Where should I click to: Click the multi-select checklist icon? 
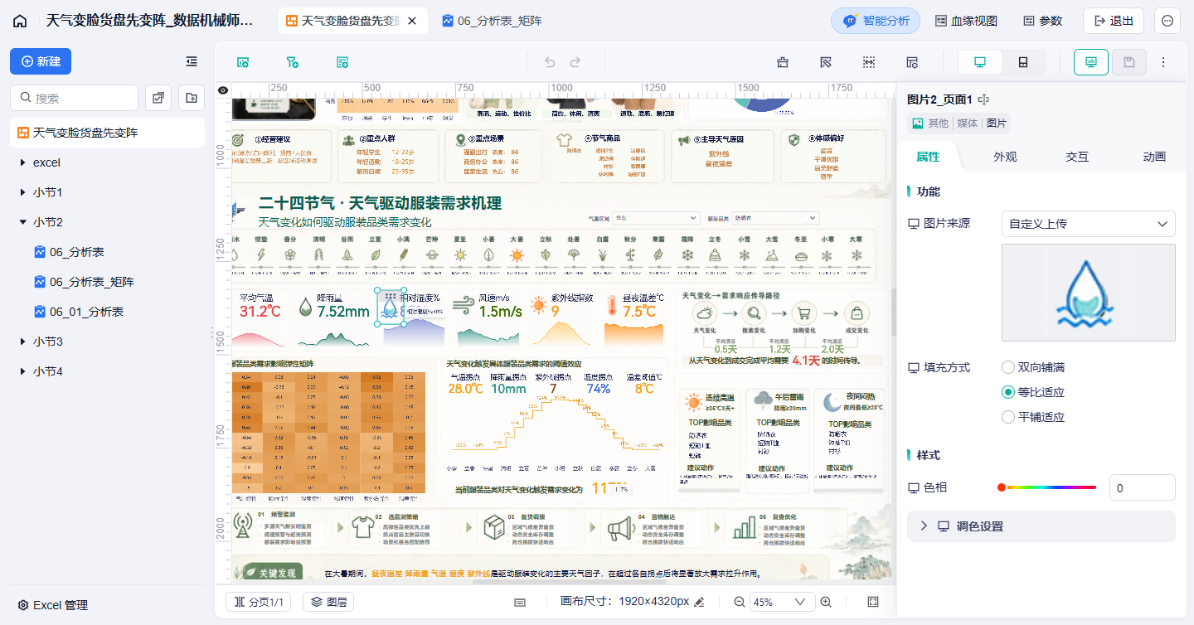tap(158, 98)
